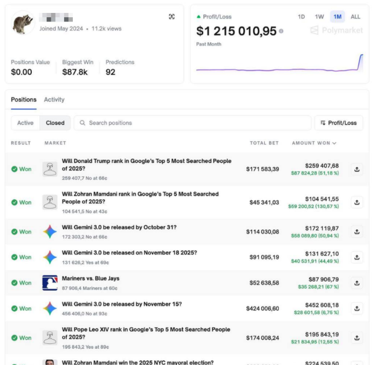Click the $1 215 010,95 profit amount
Screen dimensions: 377x365
point(236,31)
